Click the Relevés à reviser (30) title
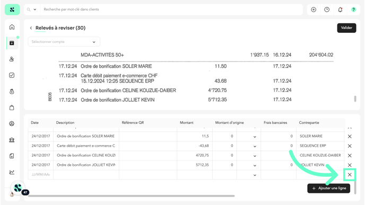The width and height of the screenshot is (365, 205). tap(60, 28)
